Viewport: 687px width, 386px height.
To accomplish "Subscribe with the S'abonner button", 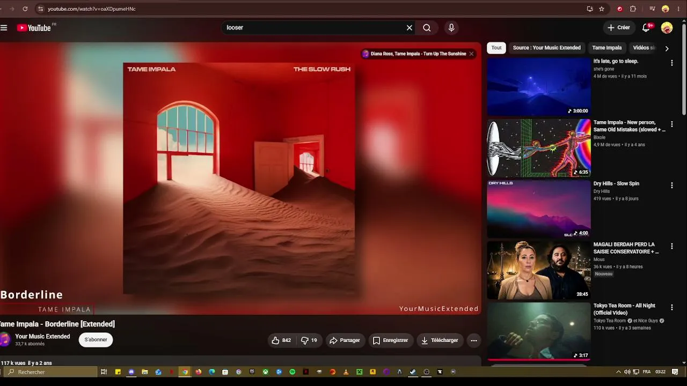I will click(96, 340).
